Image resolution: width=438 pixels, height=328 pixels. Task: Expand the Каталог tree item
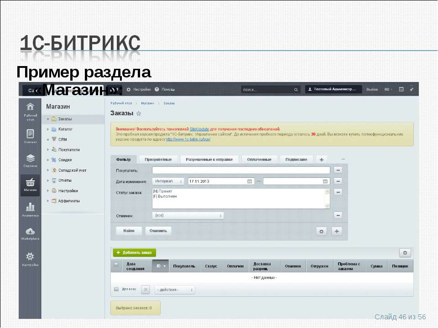(x=48, y=129)
